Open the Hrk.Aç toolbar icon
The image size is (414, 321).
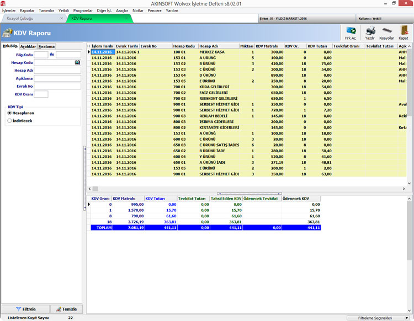click(x=351, y=33)
